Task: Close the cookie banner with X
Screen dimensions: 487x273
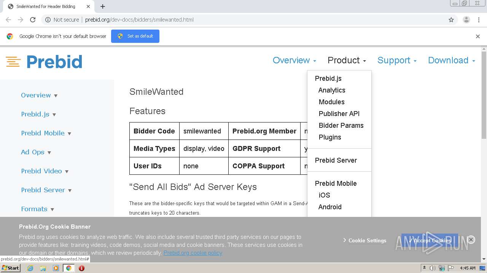Action: pos(471,240)
